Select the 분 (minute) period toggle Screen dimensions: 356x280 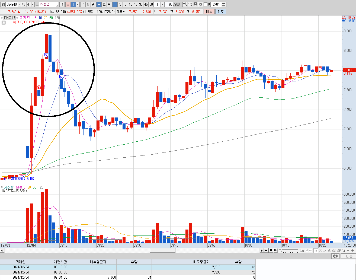[x=99, y=4]
